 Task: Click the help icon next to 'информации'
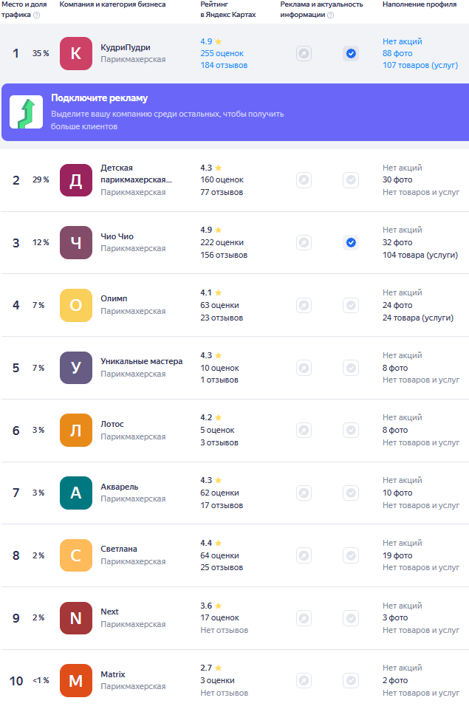(331, 15)
